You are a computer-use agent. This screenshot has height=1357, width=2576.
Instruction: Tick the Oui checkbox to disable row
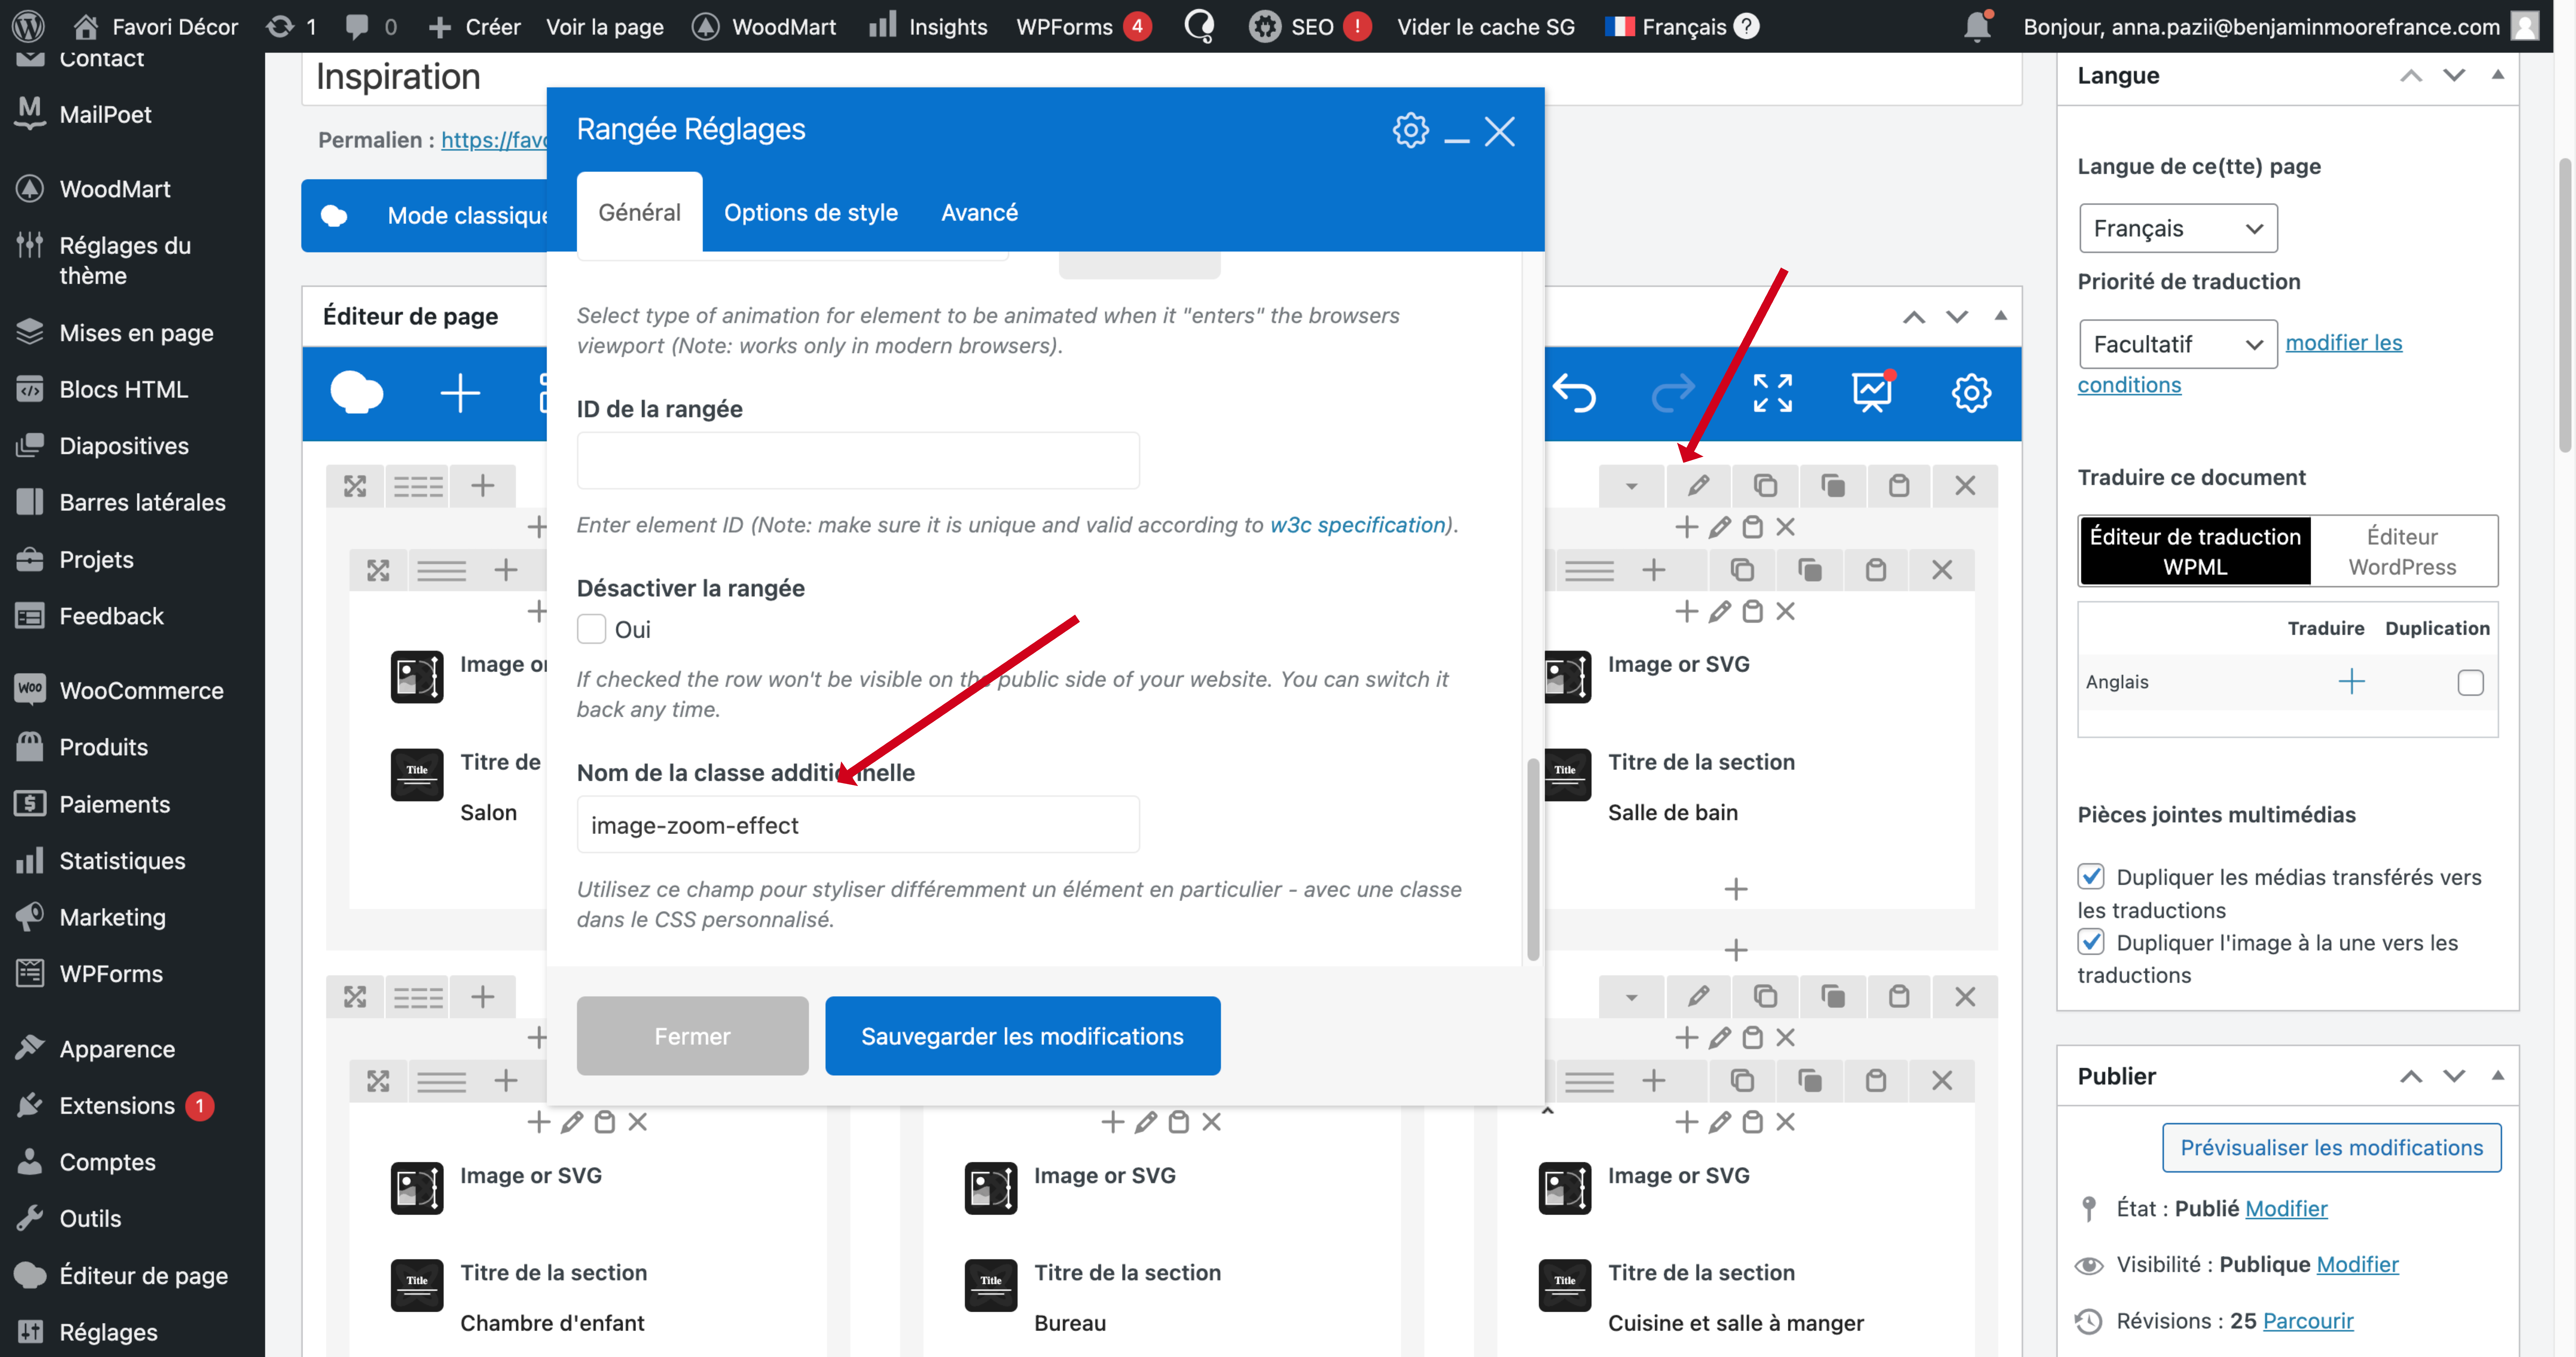(x=592, y=629)
